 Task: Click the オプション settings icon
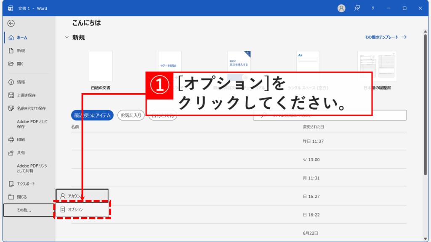pos(63,209)
